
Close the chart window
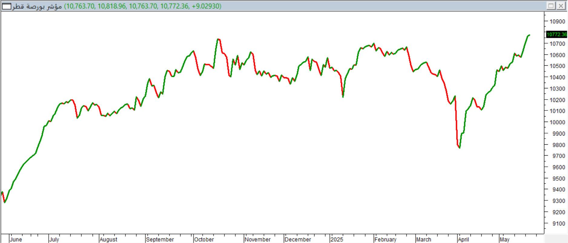560,6
